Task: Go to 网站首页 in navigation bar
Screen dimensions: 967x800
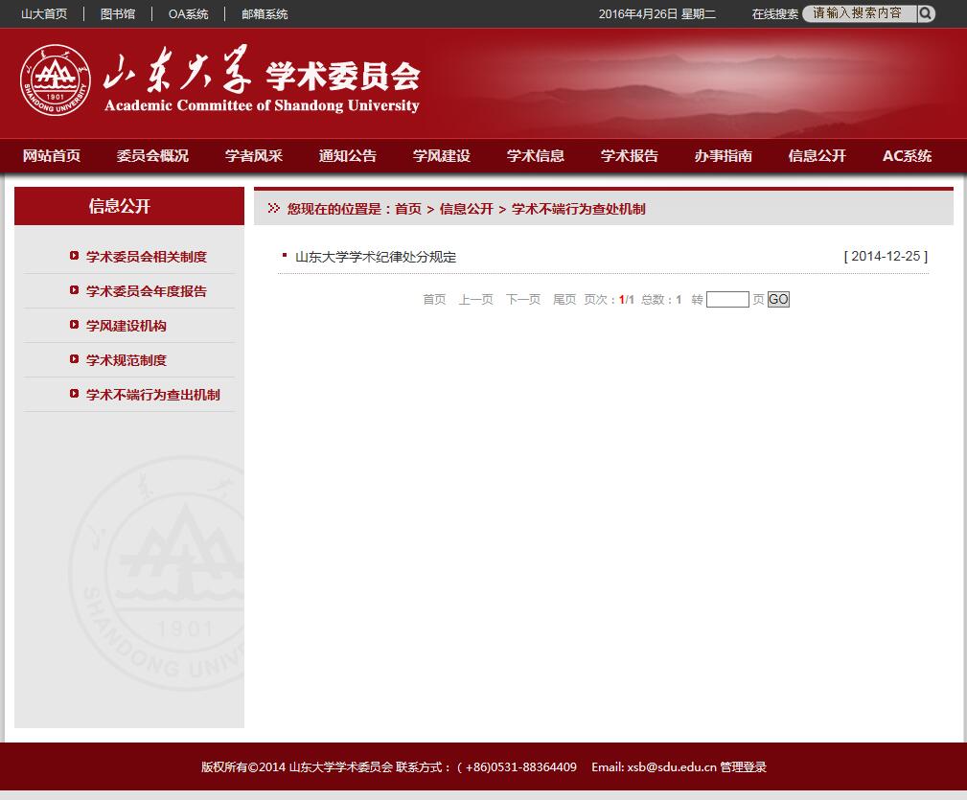Action: click(51, 156)
